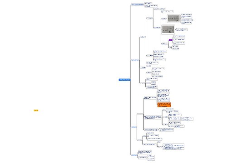Viewport: 227px width, 163px height.
Task: Select the bottommost main branch off the root
Action: 134,155
